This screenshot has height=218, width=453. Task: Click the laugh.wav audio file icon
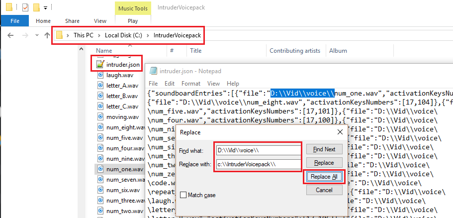(100, 75)
